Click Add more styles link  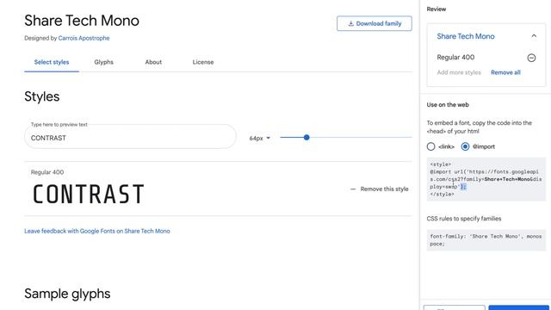pyautogui.click(x=459, y=72)
